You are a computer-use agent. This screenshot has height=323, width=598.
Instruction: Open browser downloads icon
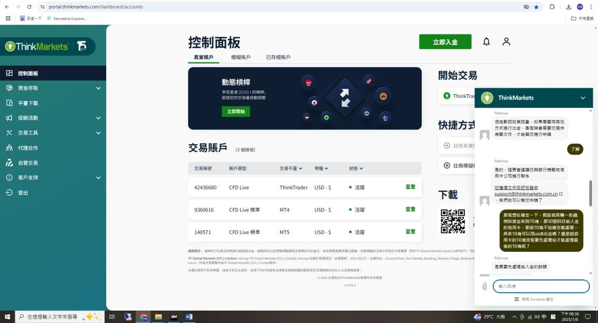[568, 7]
